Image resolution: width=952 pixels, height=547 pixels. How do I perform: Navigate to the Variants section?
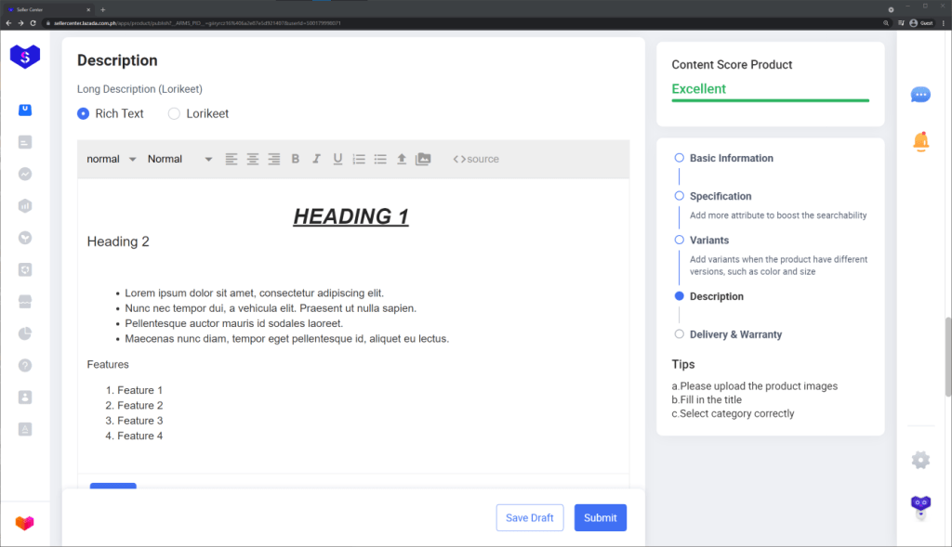pyautogui.click(x=708, y=240)
